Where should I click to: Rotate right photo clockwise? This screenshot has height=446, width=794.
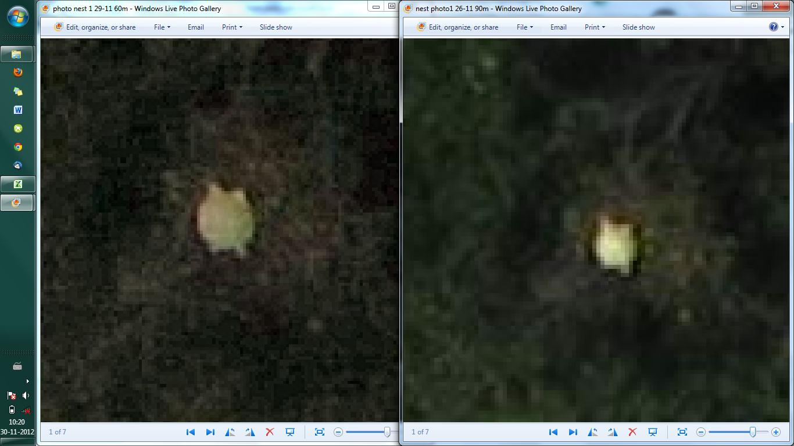[613, 432]
